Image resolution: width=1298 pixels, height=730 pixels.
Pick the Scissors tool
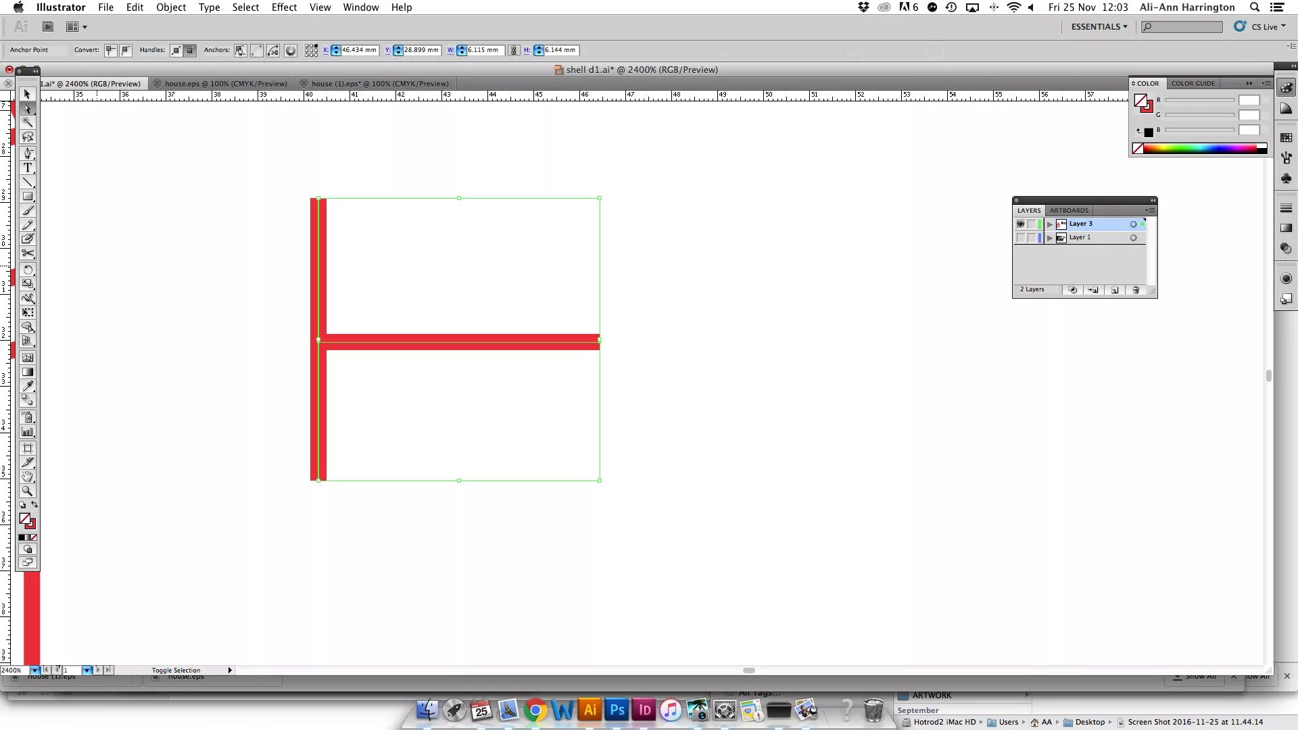pyautogui.click(x=28, y=253)
